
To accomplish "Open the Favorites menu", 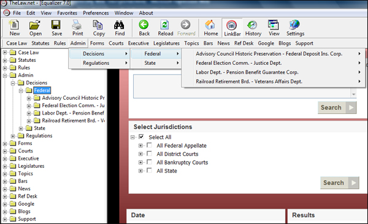I will 67,13.
